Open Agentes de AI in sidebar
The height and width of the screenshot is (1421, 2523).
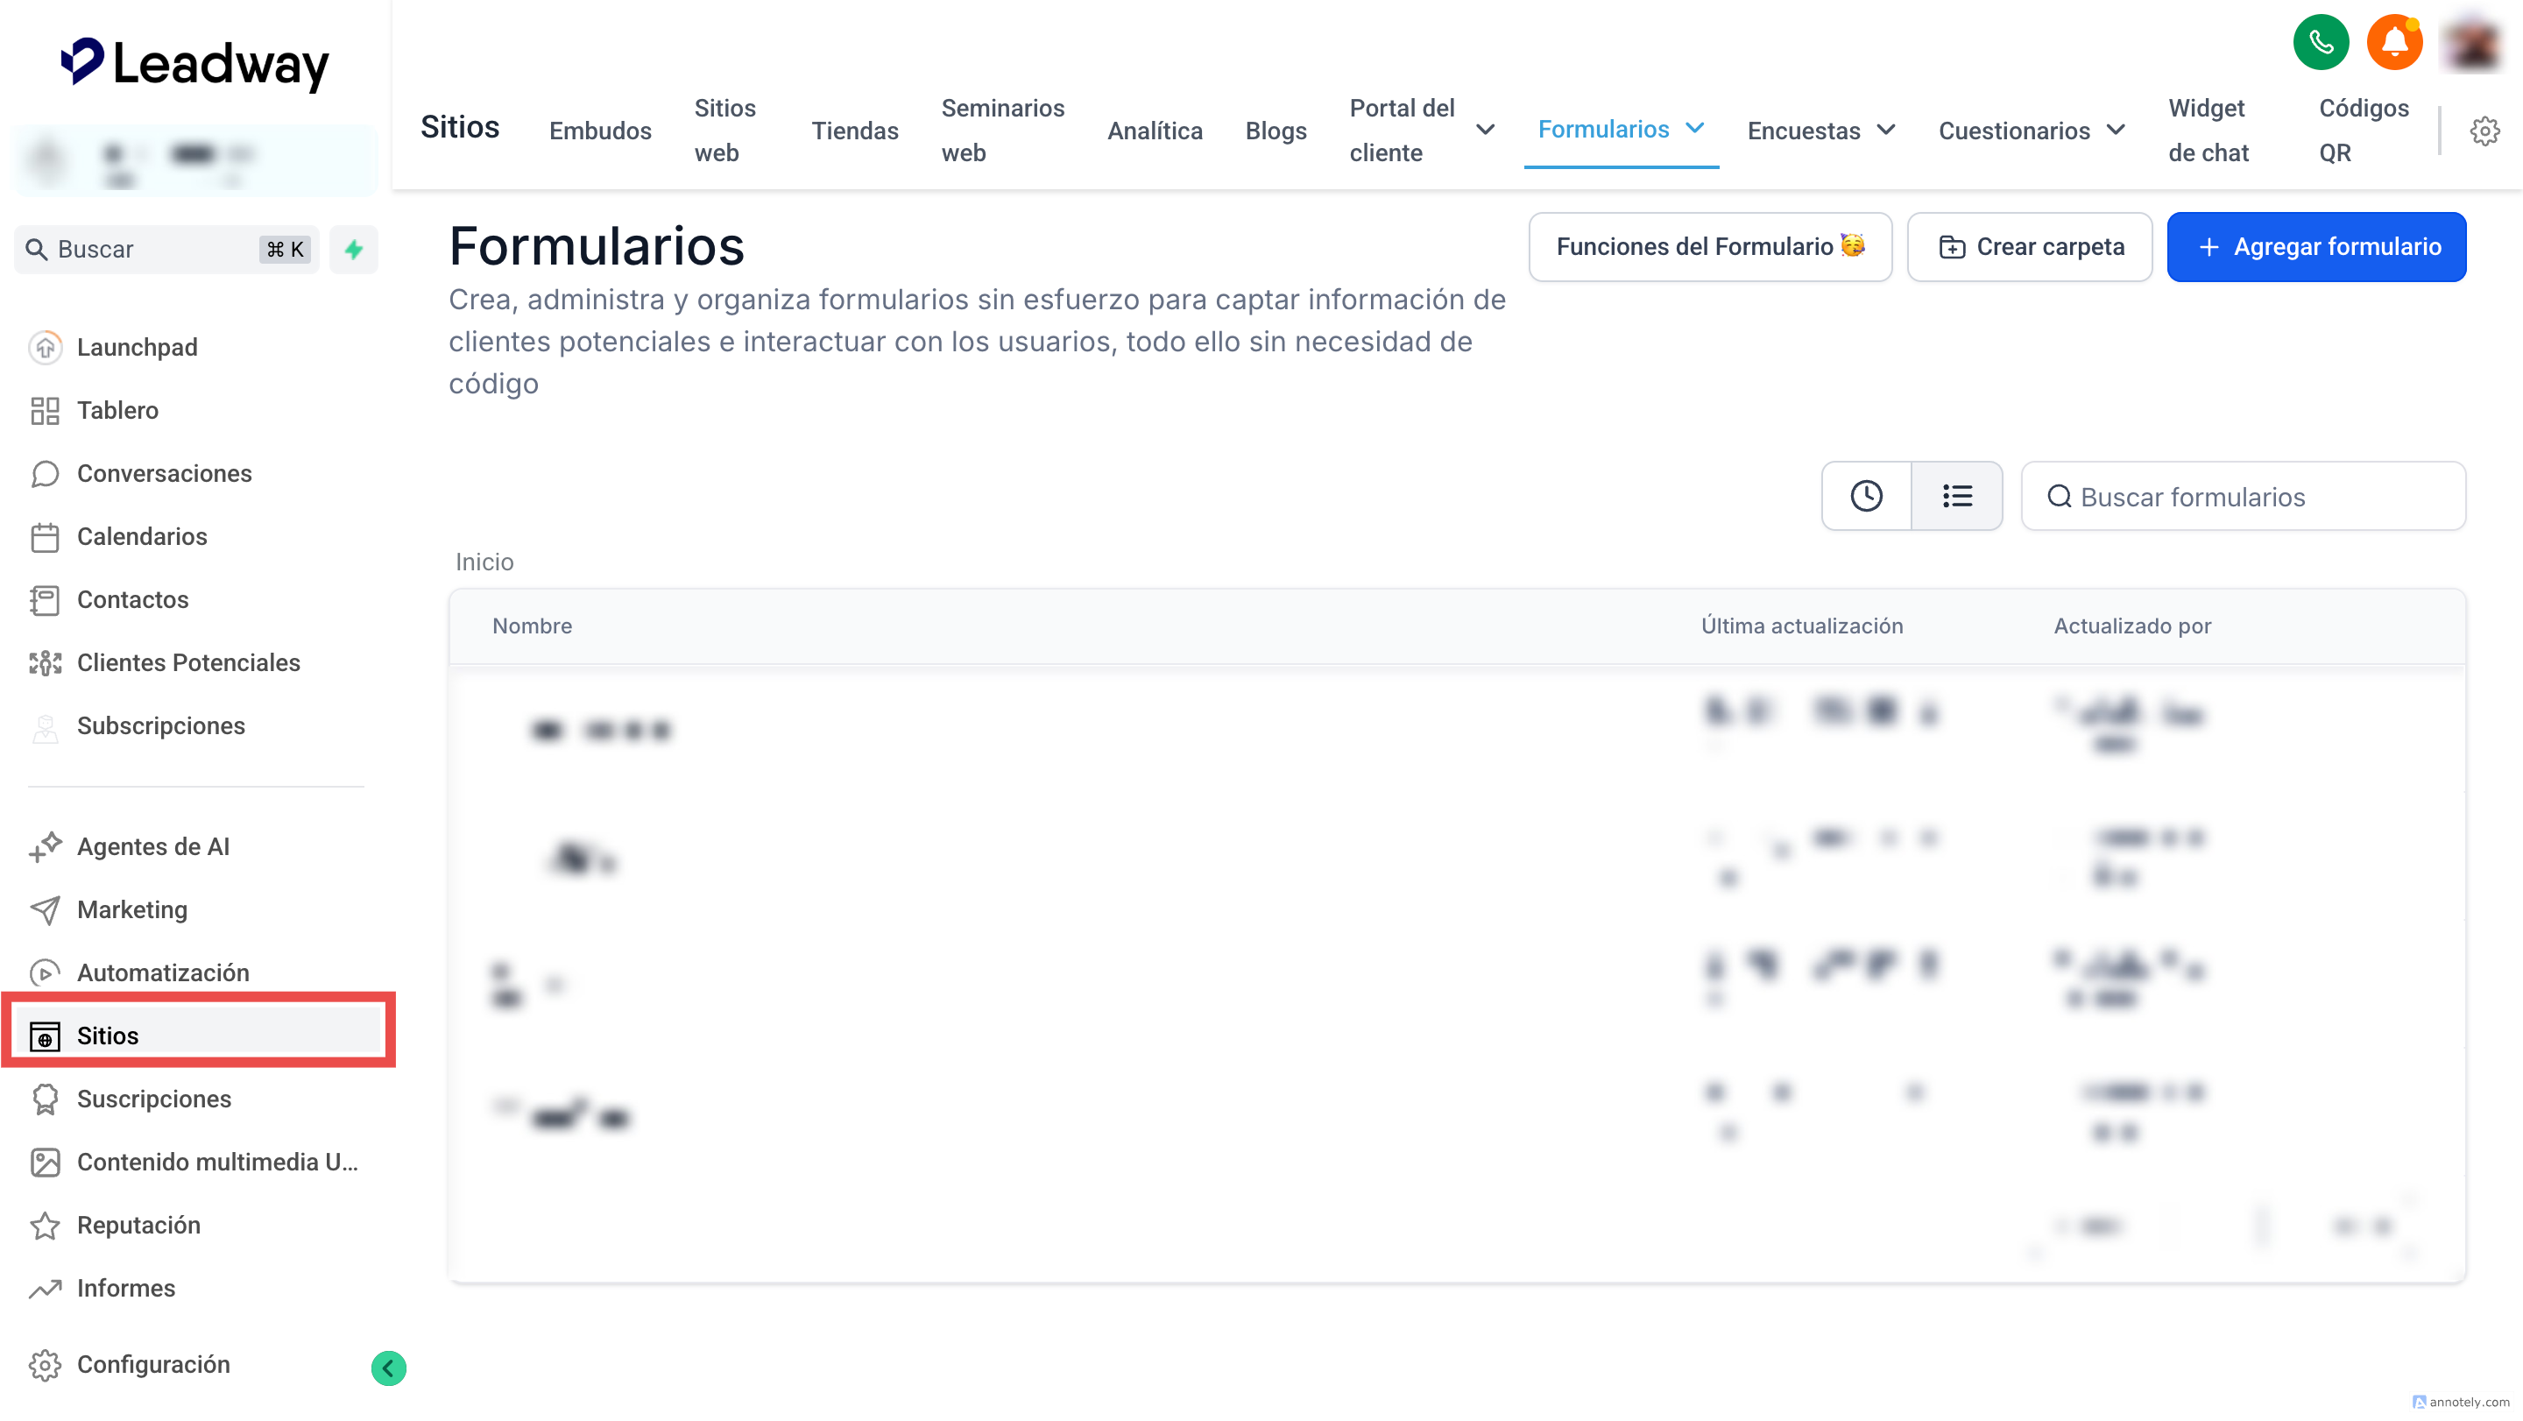tap(152, 846)
